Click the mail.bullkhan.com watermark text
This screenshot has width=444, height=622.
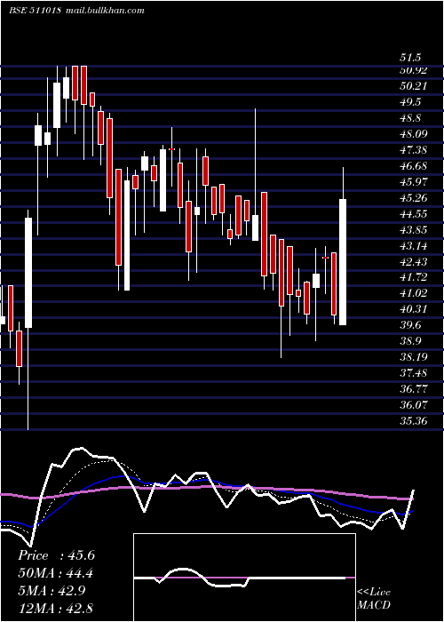pos(103,11)
